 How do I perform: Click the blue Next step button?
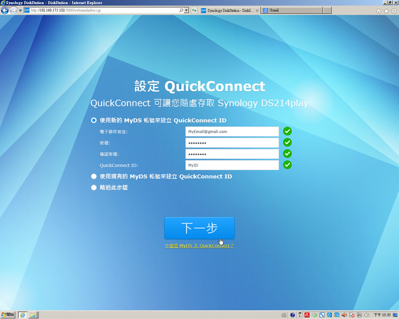click(199, 228)
